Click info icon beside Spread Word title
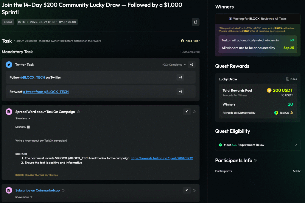 tap(78, 112)
